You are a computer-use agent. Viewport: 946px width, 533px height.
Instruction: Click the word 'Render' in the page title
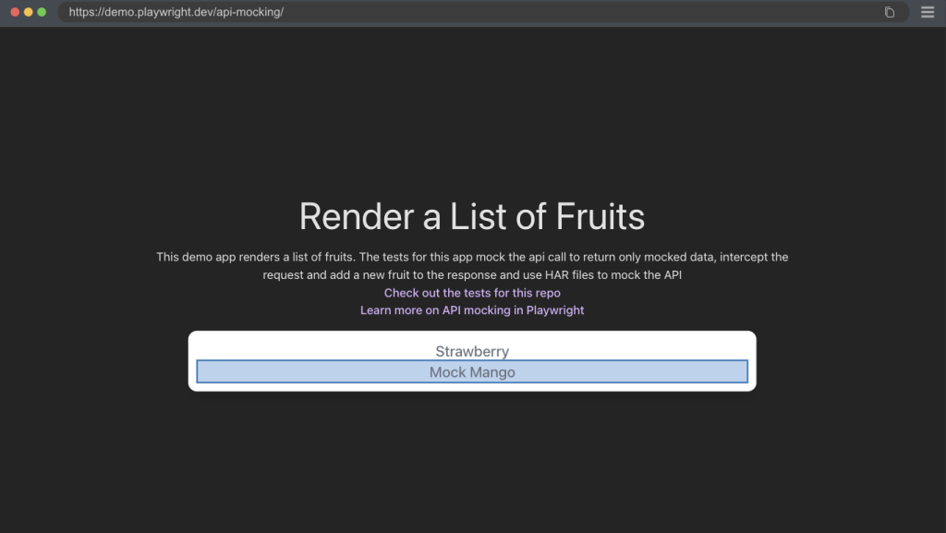357,216
